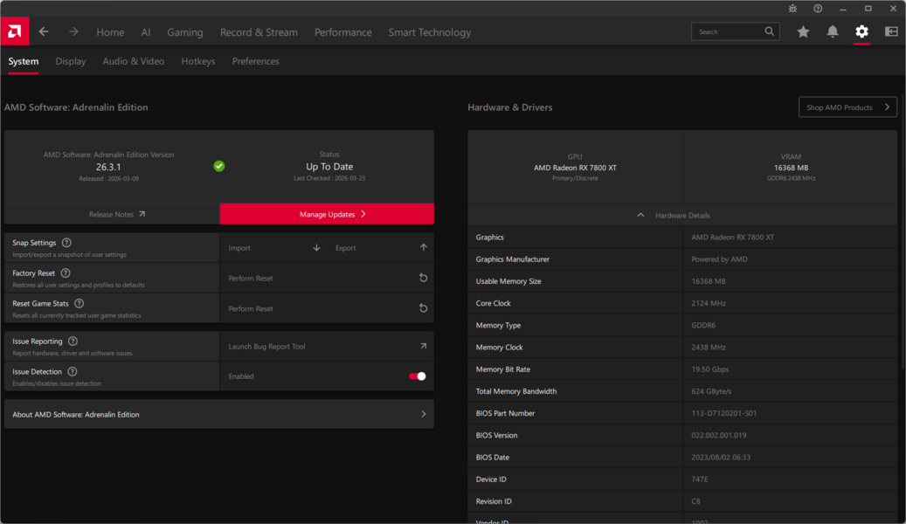906x524 pixels.
Task: Switch to the Display tab
Action: pos(71,61)
